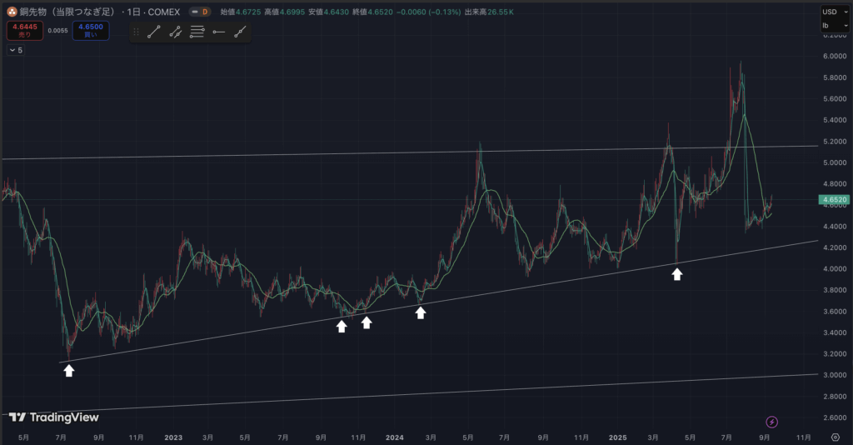853x445 pixels.
Task: Select the horizontal ray tool
Action: tap(218, 32)
